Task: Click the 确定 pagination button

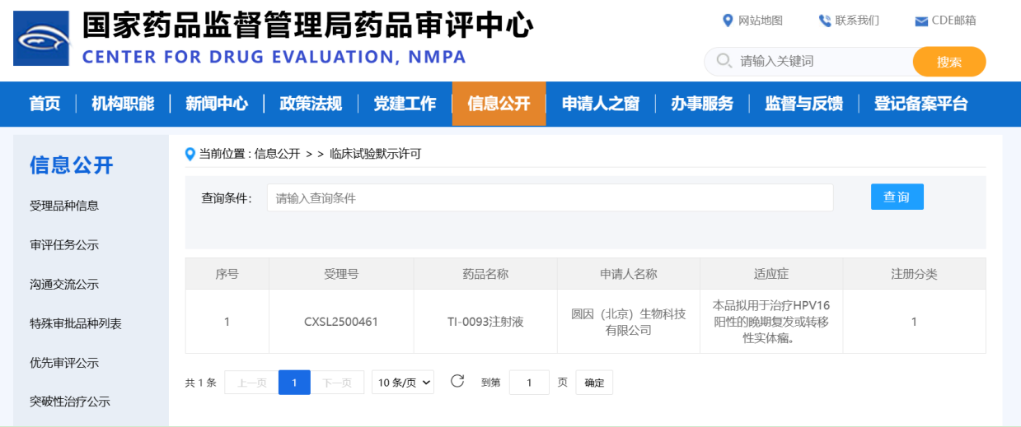Action: click(594, 383)
